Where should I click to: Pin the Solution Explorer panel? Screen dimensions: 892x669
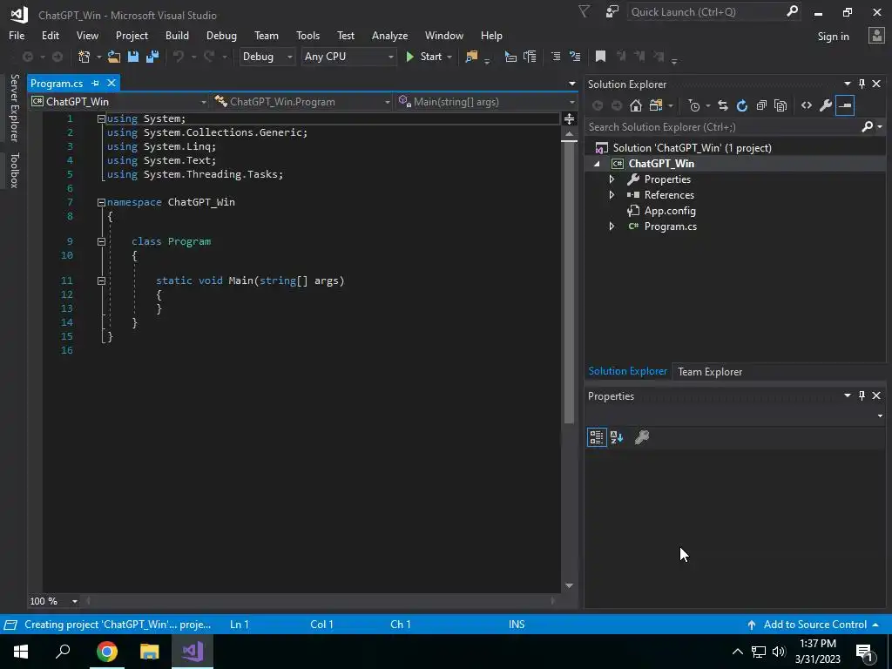pyautogui.click(x=862, y=84)
